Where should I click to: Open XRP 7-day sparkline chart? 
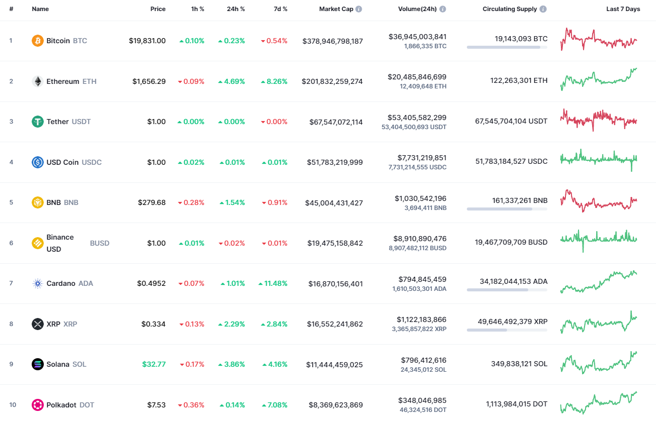click(x=599, y=322)
